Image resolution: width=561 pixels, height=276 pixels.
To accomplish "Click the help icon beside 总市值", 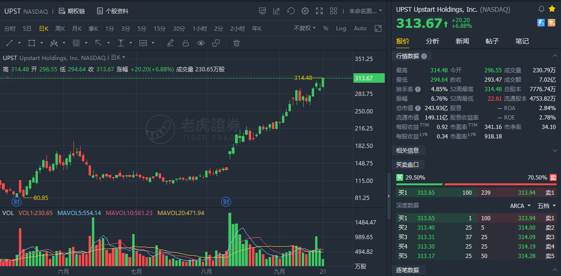I will point(418,108).
